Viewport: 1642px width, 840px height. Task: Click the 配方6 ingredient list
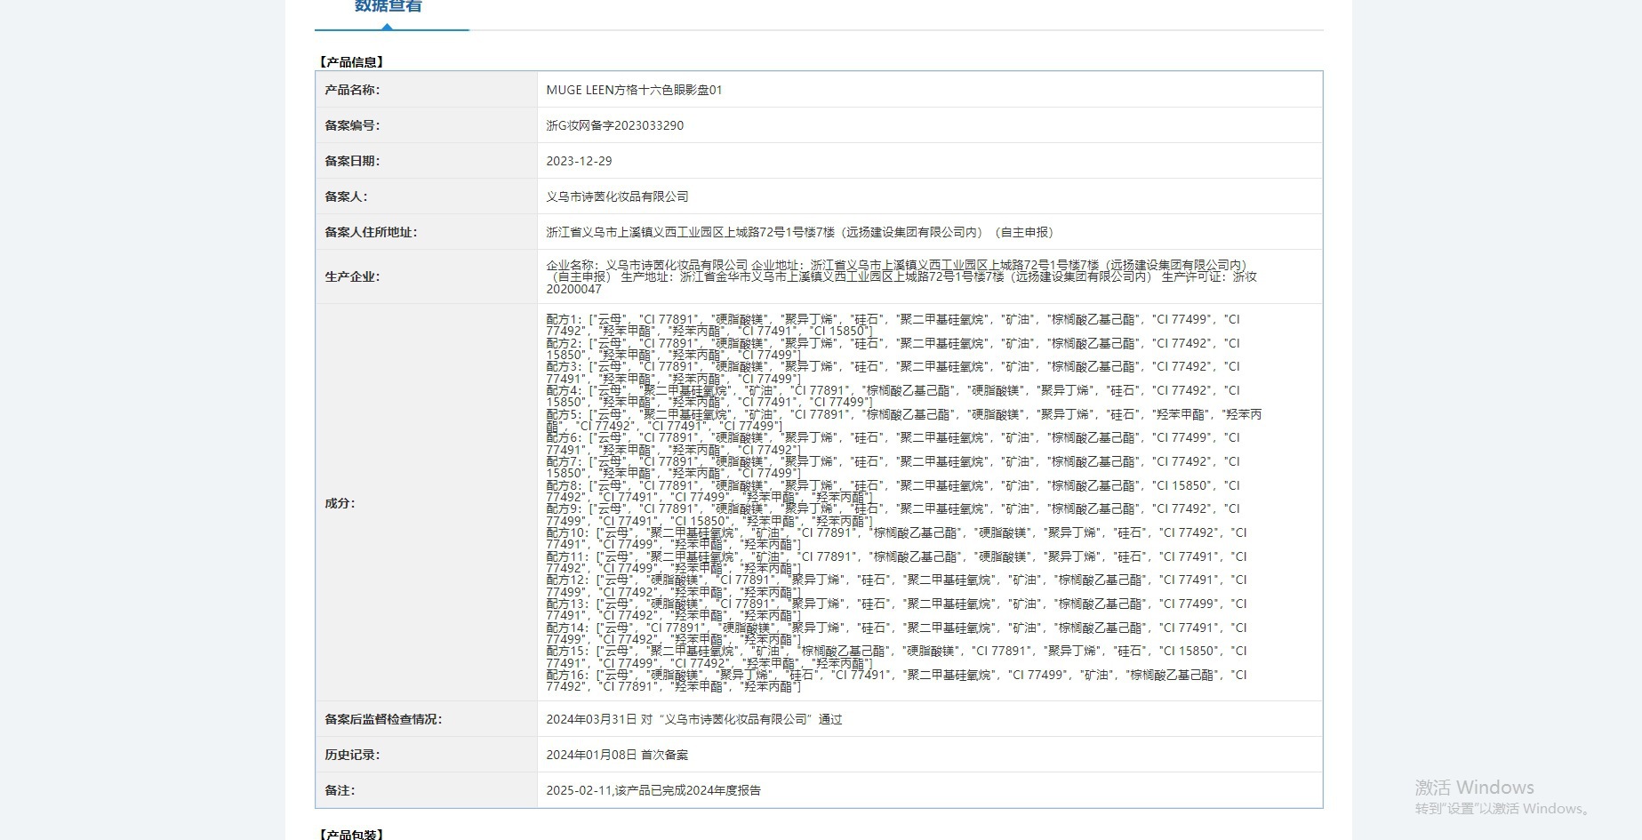tap(893, 444)
